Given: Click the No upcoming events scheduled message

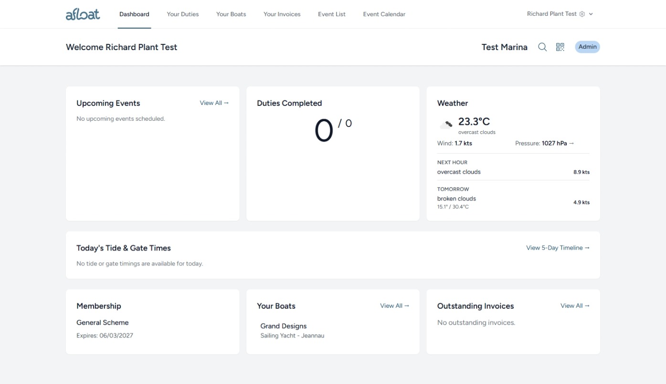Looking at the screenshot, I should (121, 119).
